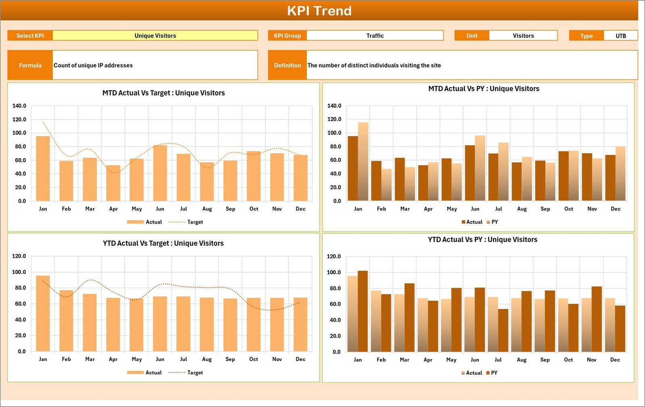Screen dimensions: 645x407
Task: Select the January bar in MTD Actual Vs Target chart
Action: pyautogui.click(x=43, y=169)
